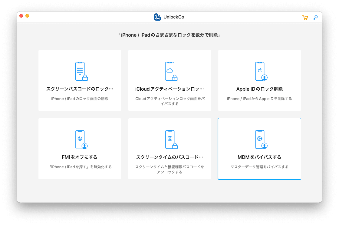Screen dimensions: 339x225
Task: Choose Apple IDのロック解除 title
Action: click(259, 89)
